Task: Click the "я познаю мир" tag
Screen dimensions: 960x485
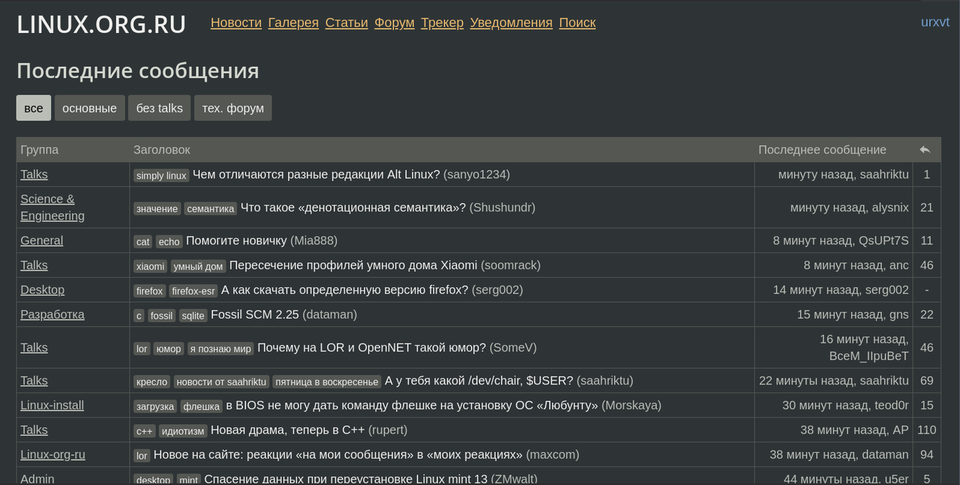Action: point(220,349)
